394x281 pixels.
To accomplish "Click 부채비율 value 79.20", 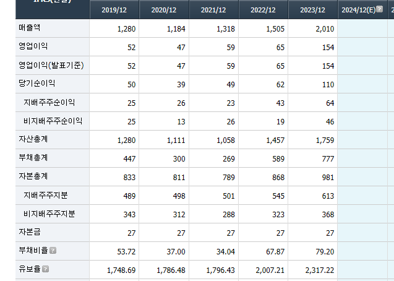I will (325, 252).
